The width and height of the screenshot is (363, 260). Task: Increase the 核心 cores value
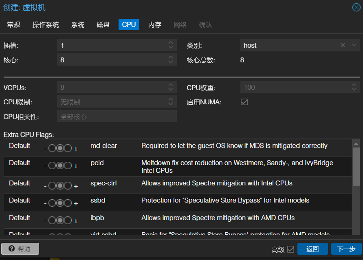(x=171, y=57)
